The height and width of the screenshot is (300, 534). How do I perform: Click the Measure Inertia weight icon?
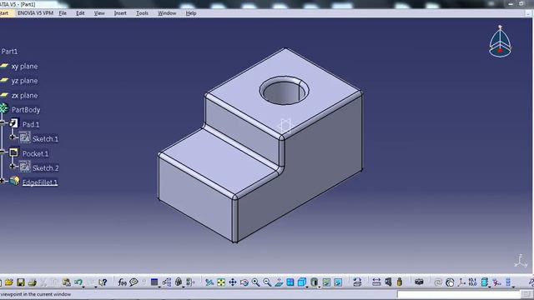[x=400, y=282]
